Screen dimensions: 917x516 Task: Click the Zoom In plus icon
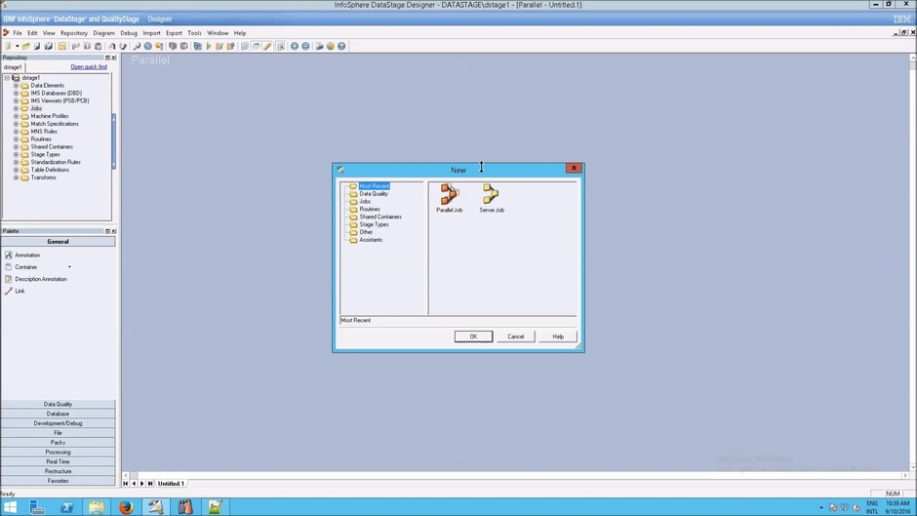pos(295,46)
